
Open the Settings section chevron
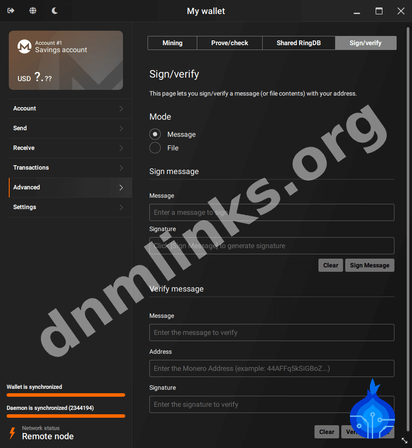pyautogui.click(x=121, y=207)
